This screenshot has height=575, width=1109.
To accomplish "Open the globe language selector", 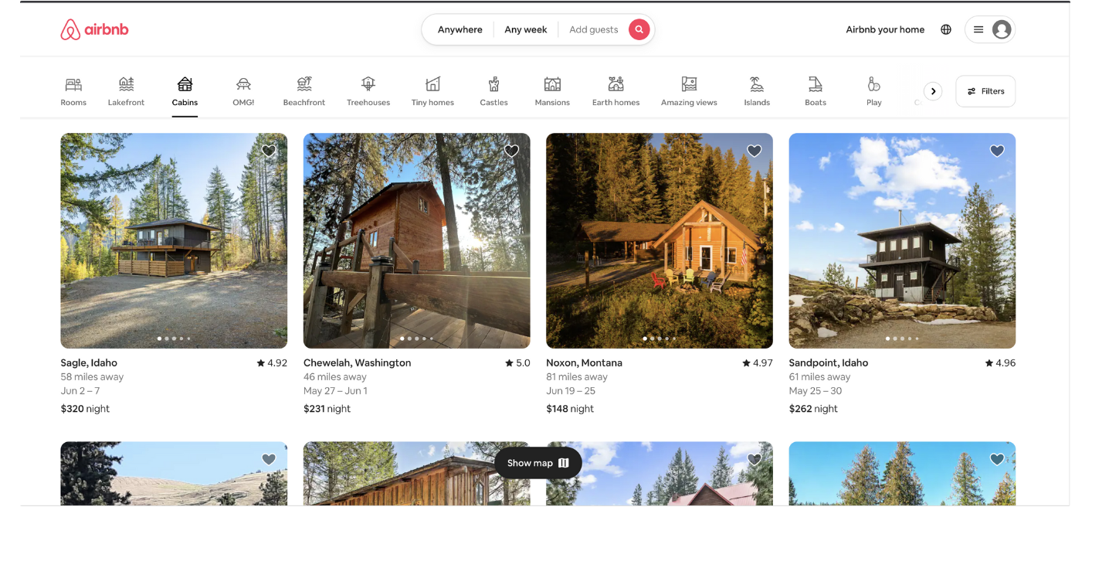I will tap(946, 29).
